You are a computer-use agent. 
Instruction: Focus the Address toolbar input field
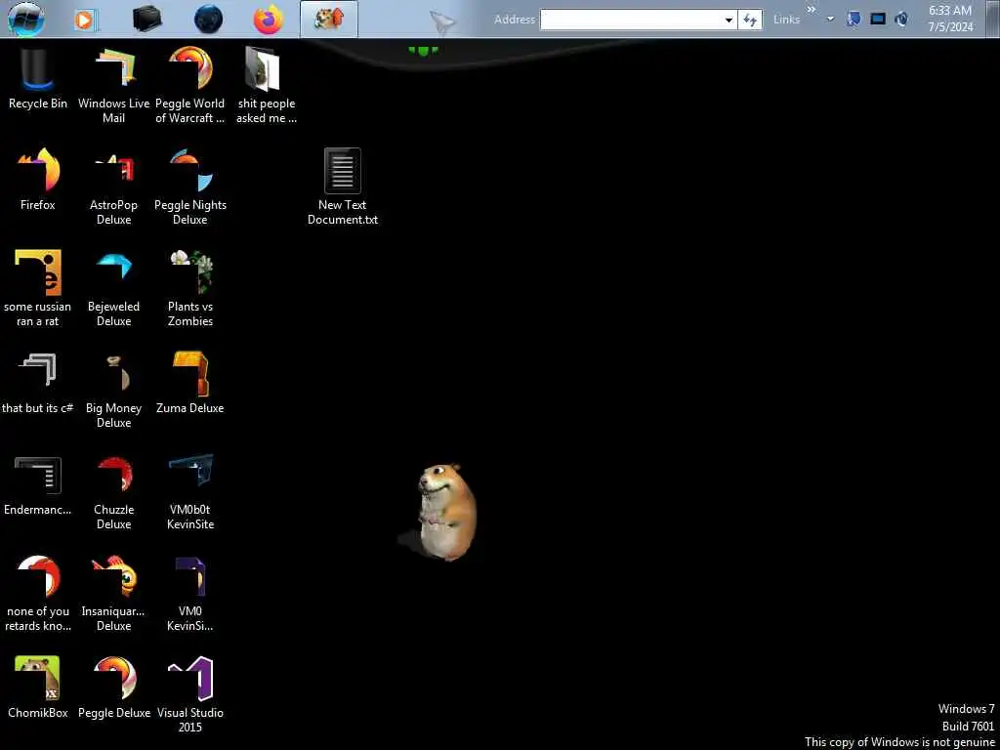pyautogui.click(x=631, y=20)
